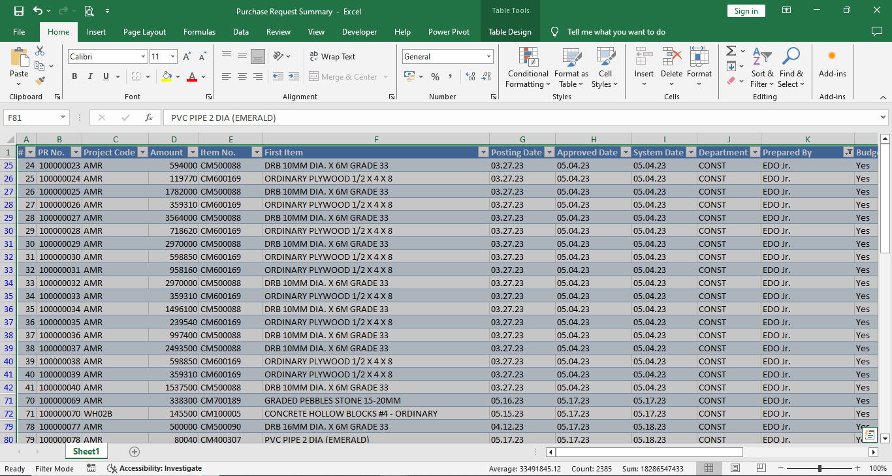Screen dimensions: 892x476
Task: Open the Number Format dropdown showing General
Action: click(488, 57)
